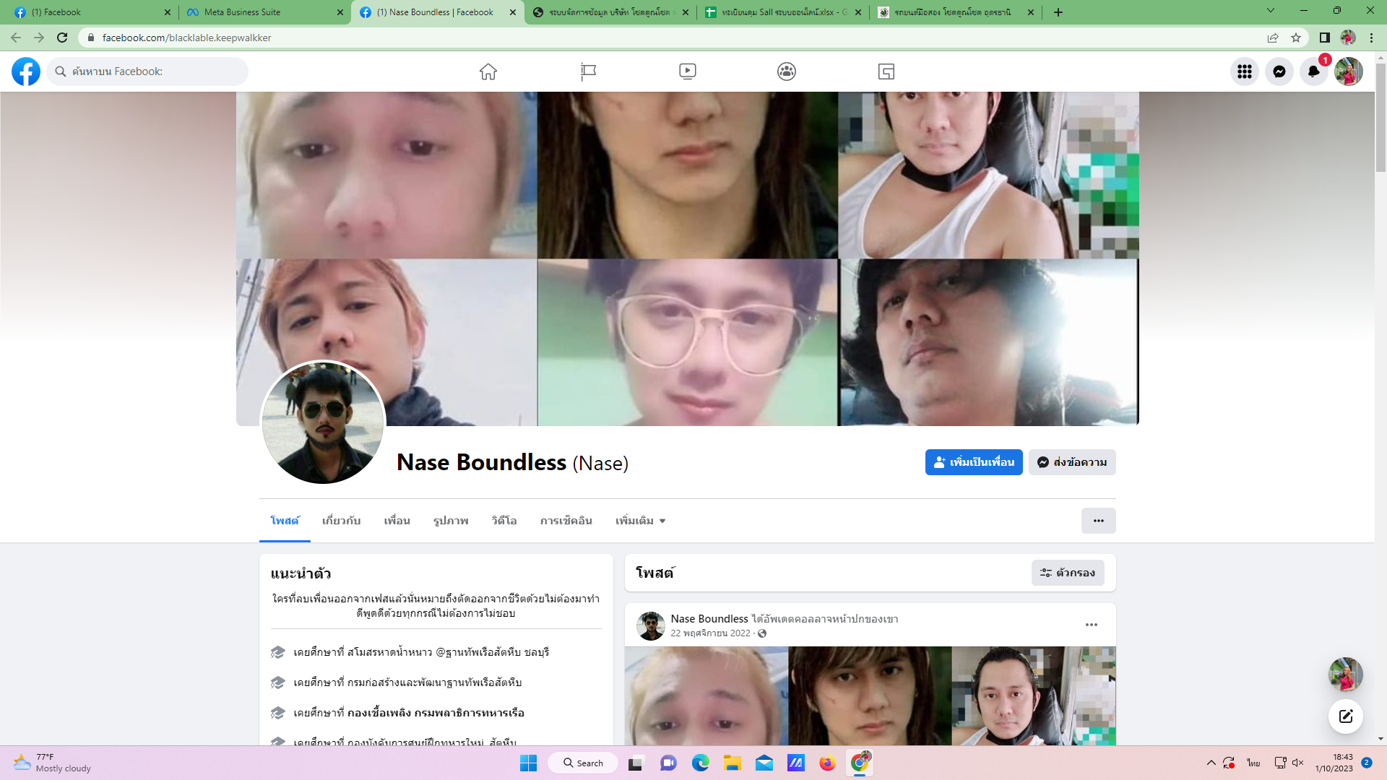Open the profile three-dot options button
Image resolution: width=1387 pixels, height=780 pixels.
coord(1098,521)
